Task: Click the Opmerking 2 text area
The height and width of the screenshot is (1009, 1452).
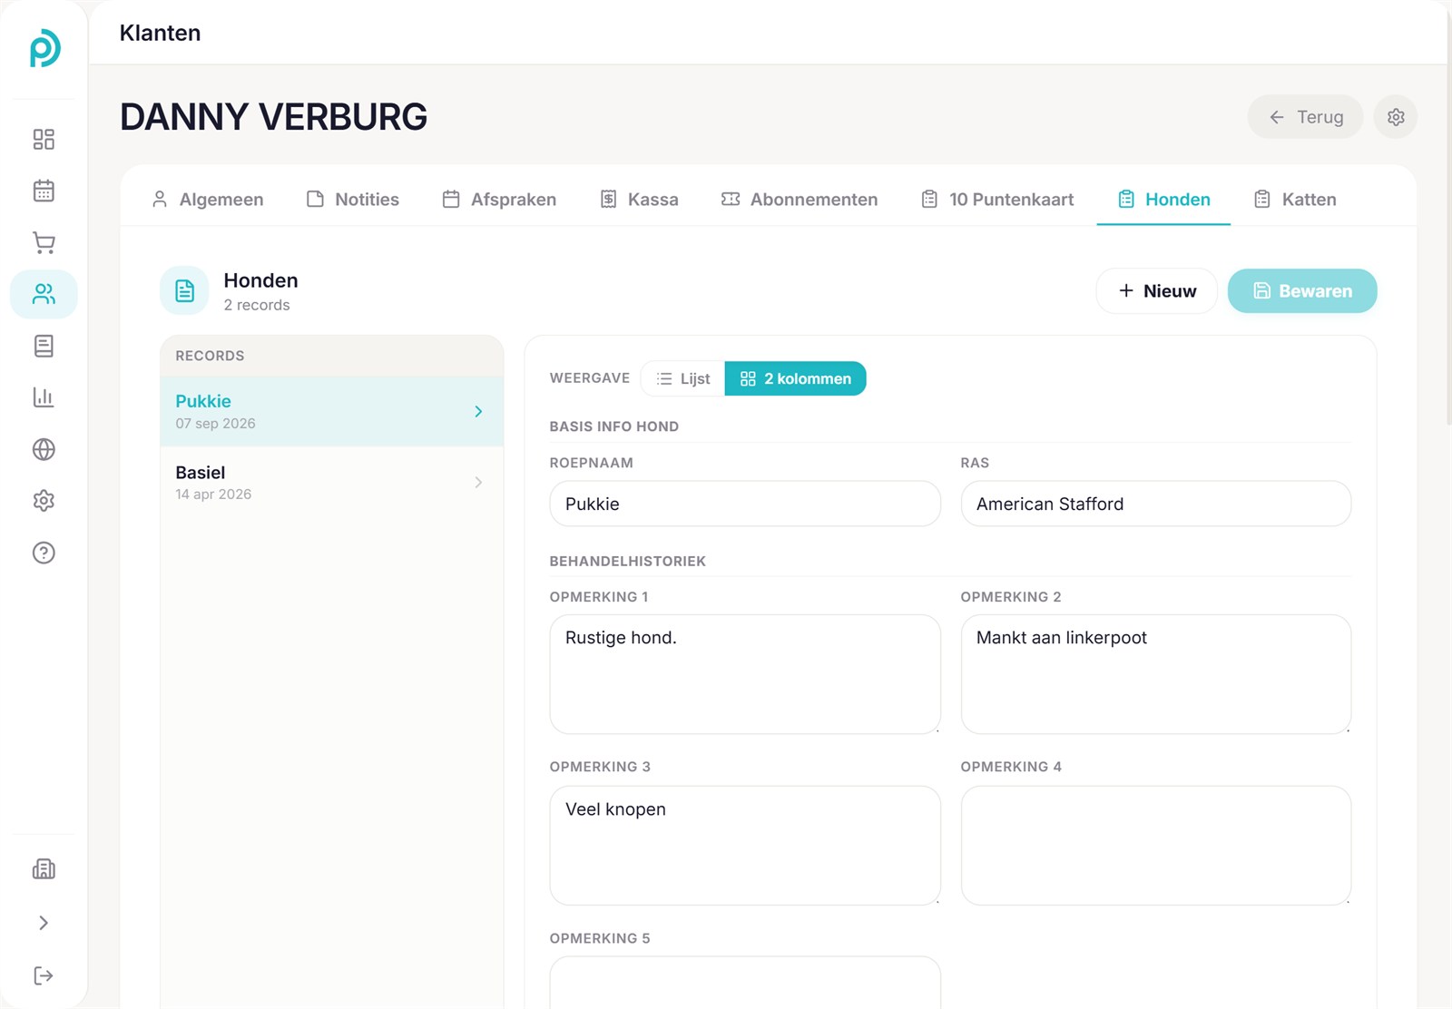Action: click(x=1156, y=674)
